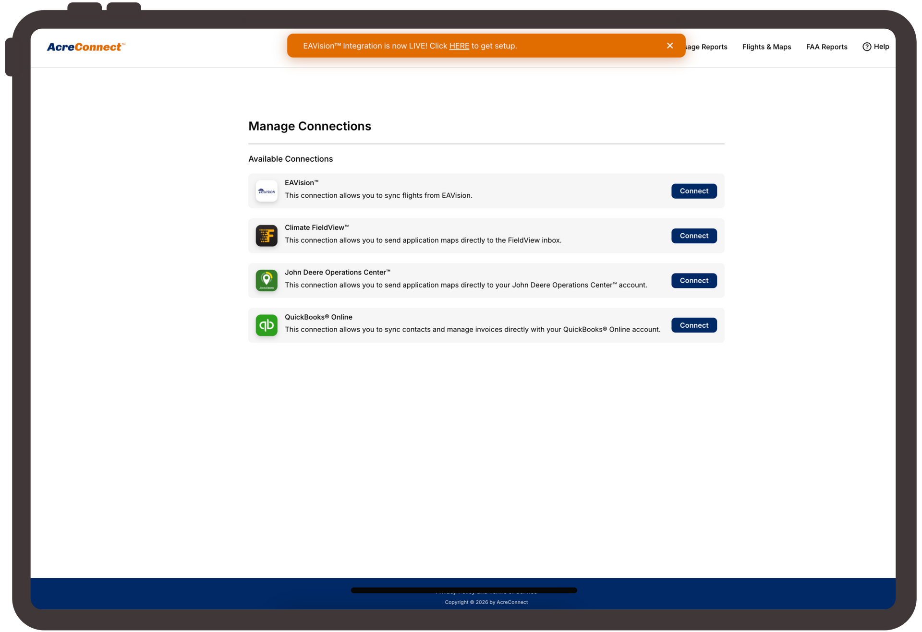Click the Climate FieldView™ connection title
The height and width of the screenshot is (632, 922).
pos(317,227)
